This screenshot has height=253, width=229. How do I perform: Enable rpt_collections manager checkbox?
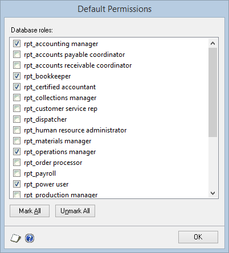point(17,98)
